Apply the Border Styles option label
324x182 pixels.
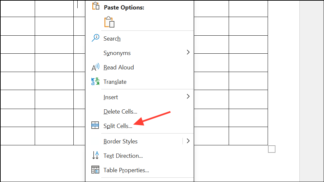pyautogui.click(x=121, y=141)
